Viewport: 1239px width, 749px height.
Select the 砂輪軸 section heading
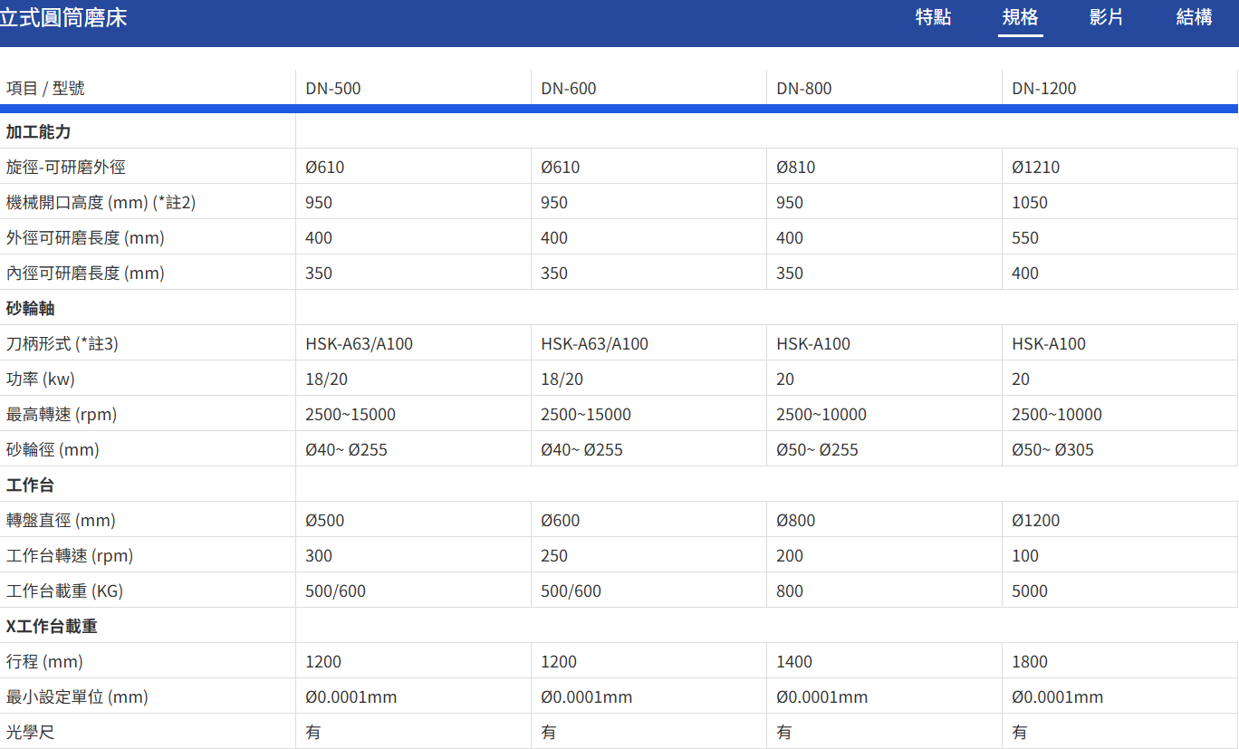pos(31,309)
